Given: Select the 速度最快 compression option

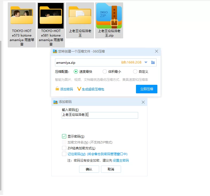Looking at the screenshot, I should point(76,71).
